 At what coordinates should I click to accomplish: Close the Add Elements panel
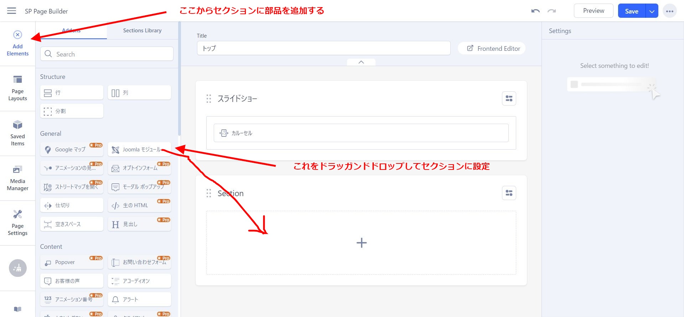17,35
